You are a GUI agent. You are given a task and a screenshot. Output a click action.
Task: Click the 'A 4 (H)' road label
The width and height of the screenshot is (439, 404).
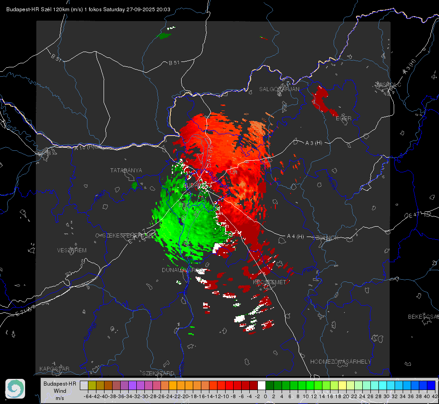click(x=296, y=237)
